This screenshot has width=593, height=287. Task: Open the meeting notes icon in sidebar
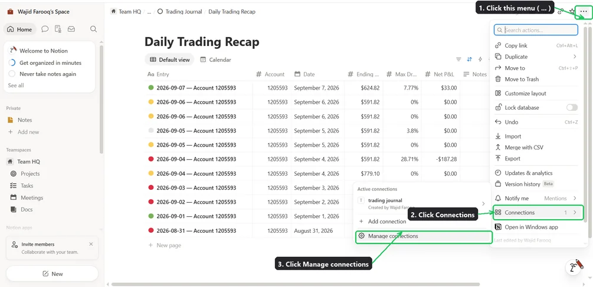58,29
